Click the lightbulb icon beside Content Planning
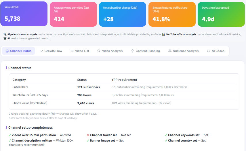The image size is (246, 151). [133, 51]
